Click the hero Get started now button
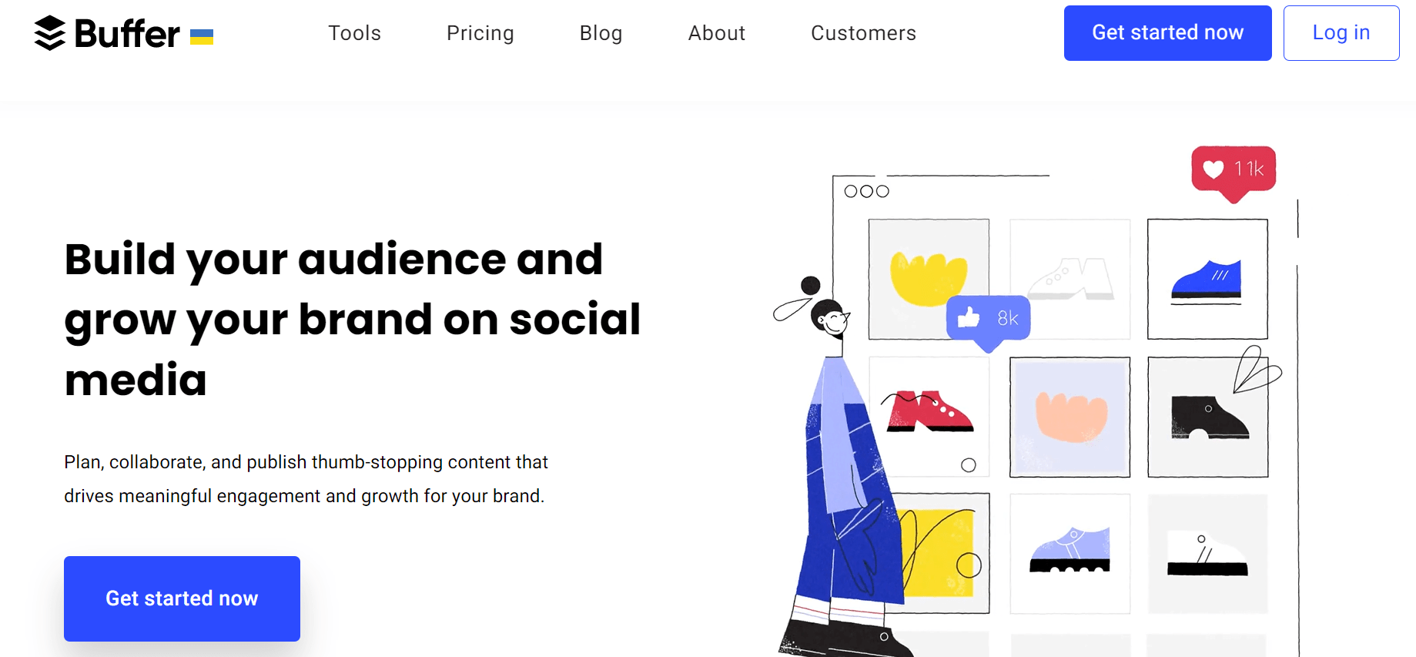1416x657 pixels. click(181, 598)
